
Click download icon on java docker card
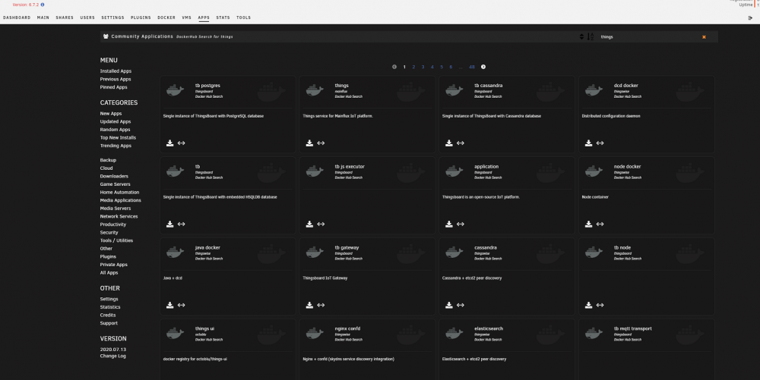170,305
